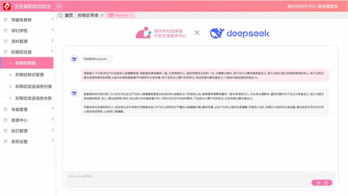Screen dimensions: 348x196
Task: Click DeepSeek avatar beside welcome message
Action: [x=74, y=59]
